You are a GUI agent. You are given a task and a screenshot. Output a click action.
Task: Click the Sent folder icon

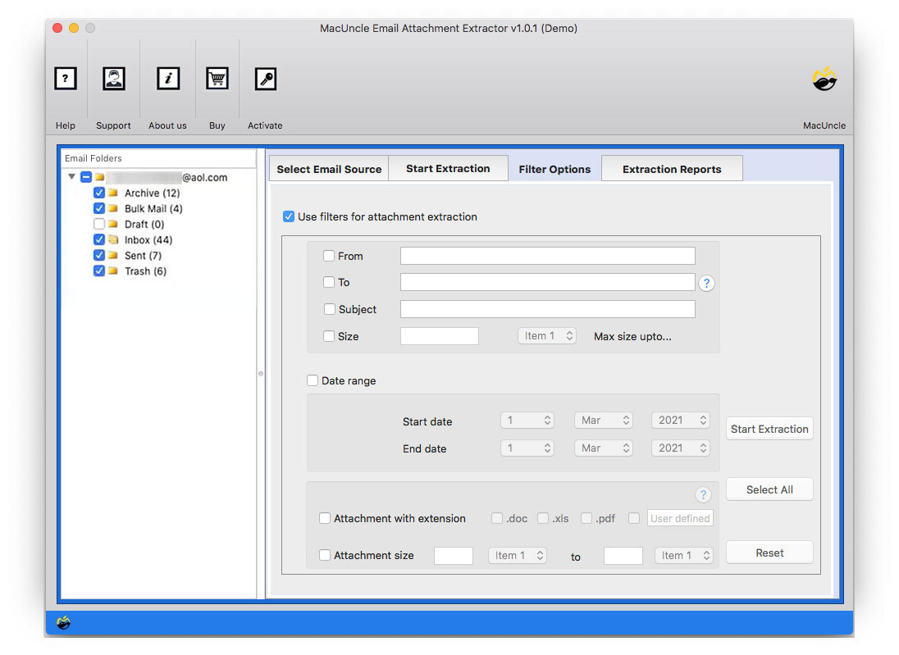[113, 255]
